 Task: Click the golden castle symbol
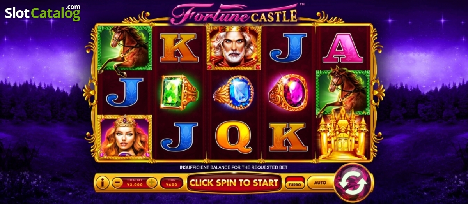(342, 134)
